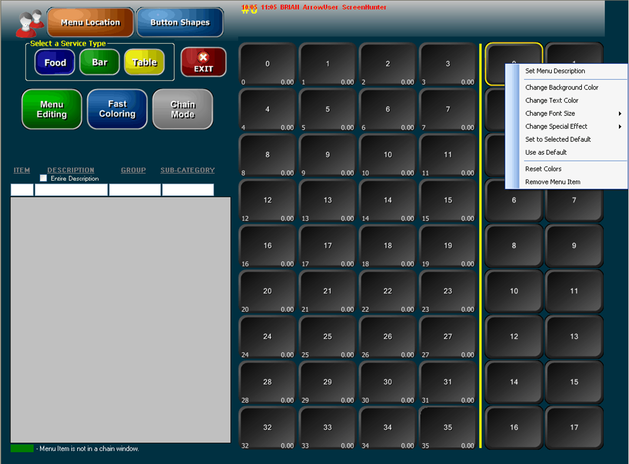Click the red EXIT button

pos(204,62)
